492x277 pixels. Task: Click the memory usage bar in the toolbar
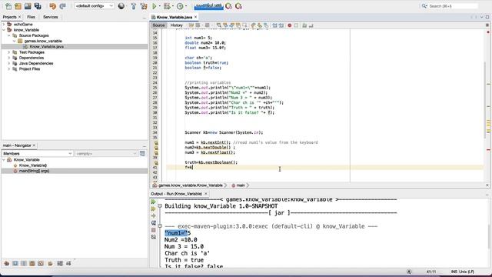[x=208, y=6]
